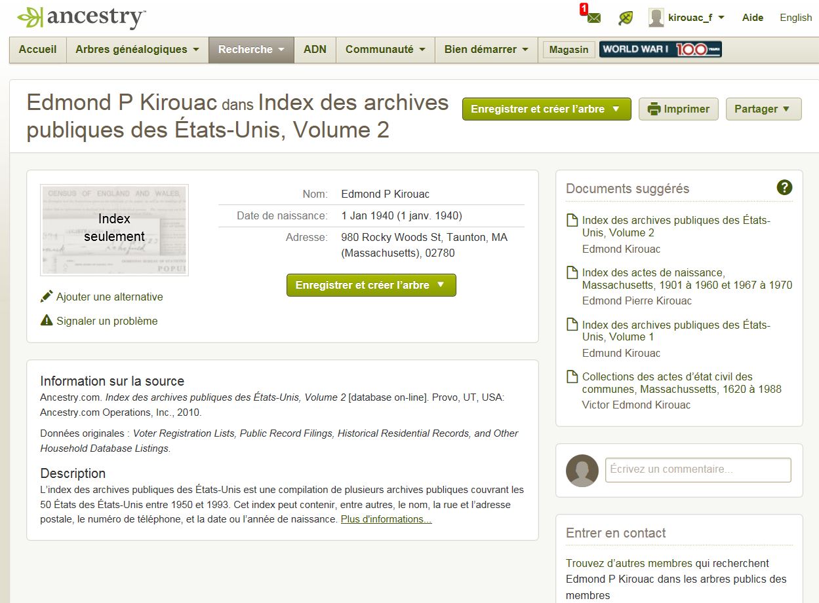Viewport: 819px width, 603px height.
Task: Click the Signaler un problème warning icon
Action: pyautogui.click(x=47, y=321)
